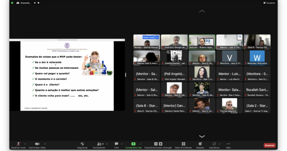Stop recording using the top-left stop icon
Image resolution: width=287 pixels, height=151 pixels.
(38, 3)
